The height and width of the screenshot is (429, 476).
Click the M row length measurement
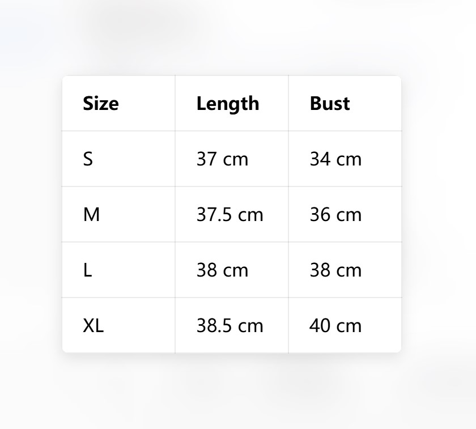coord(230,215)
